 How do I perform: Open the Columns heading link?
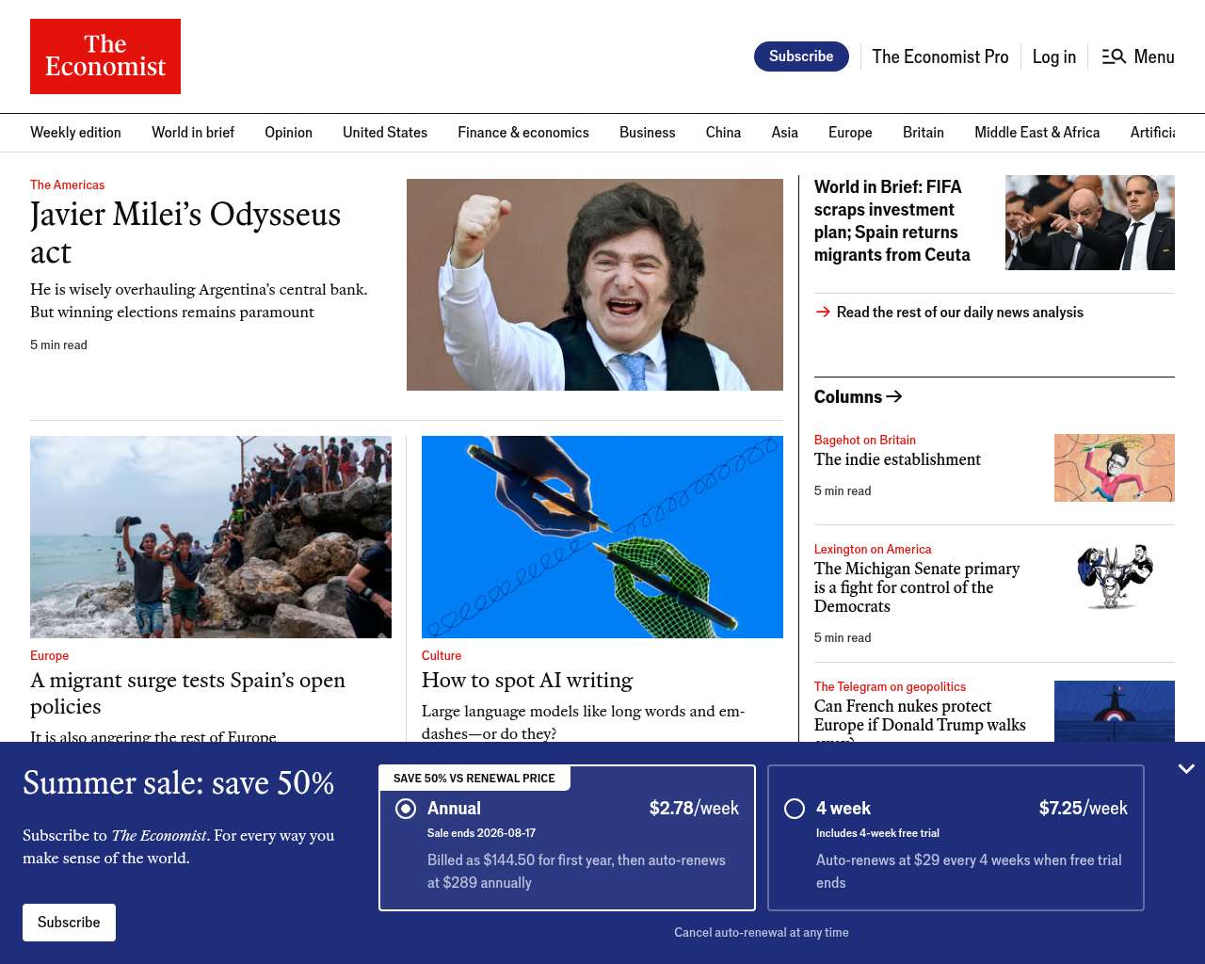tap(848, 396)
